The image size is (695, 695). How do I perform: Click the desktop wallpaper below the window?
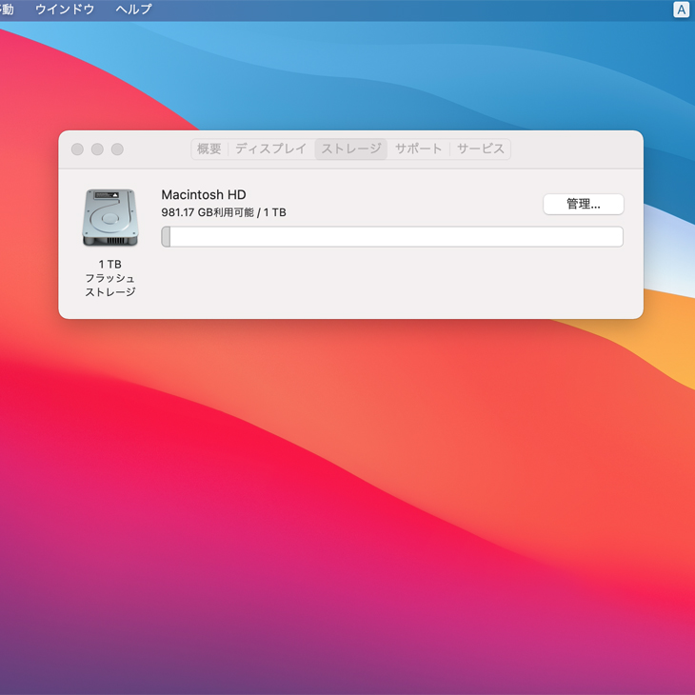[x=347, y=495]
